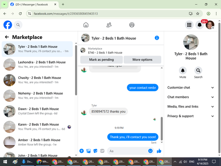
Task: Click 'Thank you, i'll contact you soon!' message
Action: [133, 137]
